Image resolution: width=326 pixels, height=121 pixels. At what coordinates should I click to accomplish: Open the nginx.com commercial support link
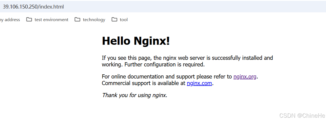[199, 83]
